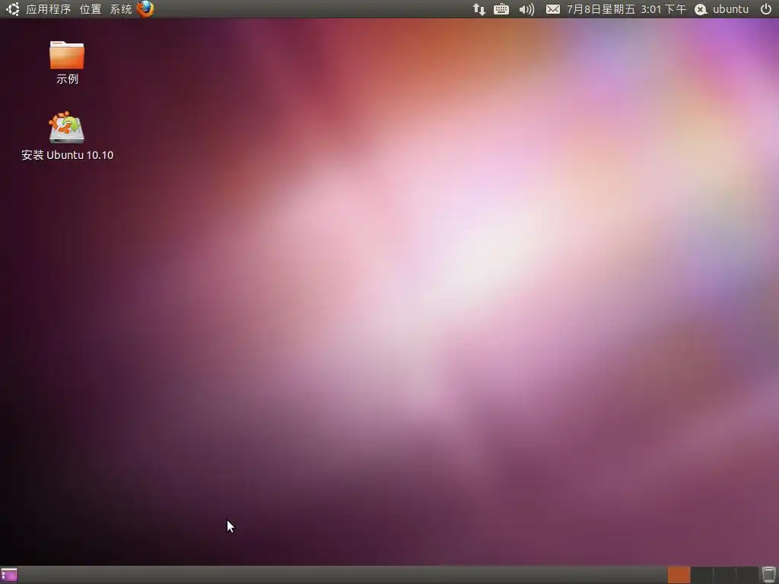The height and width of the screenshot is (584, 779).
Task: Open the messaging envelope menu
Action: point(553,9)
